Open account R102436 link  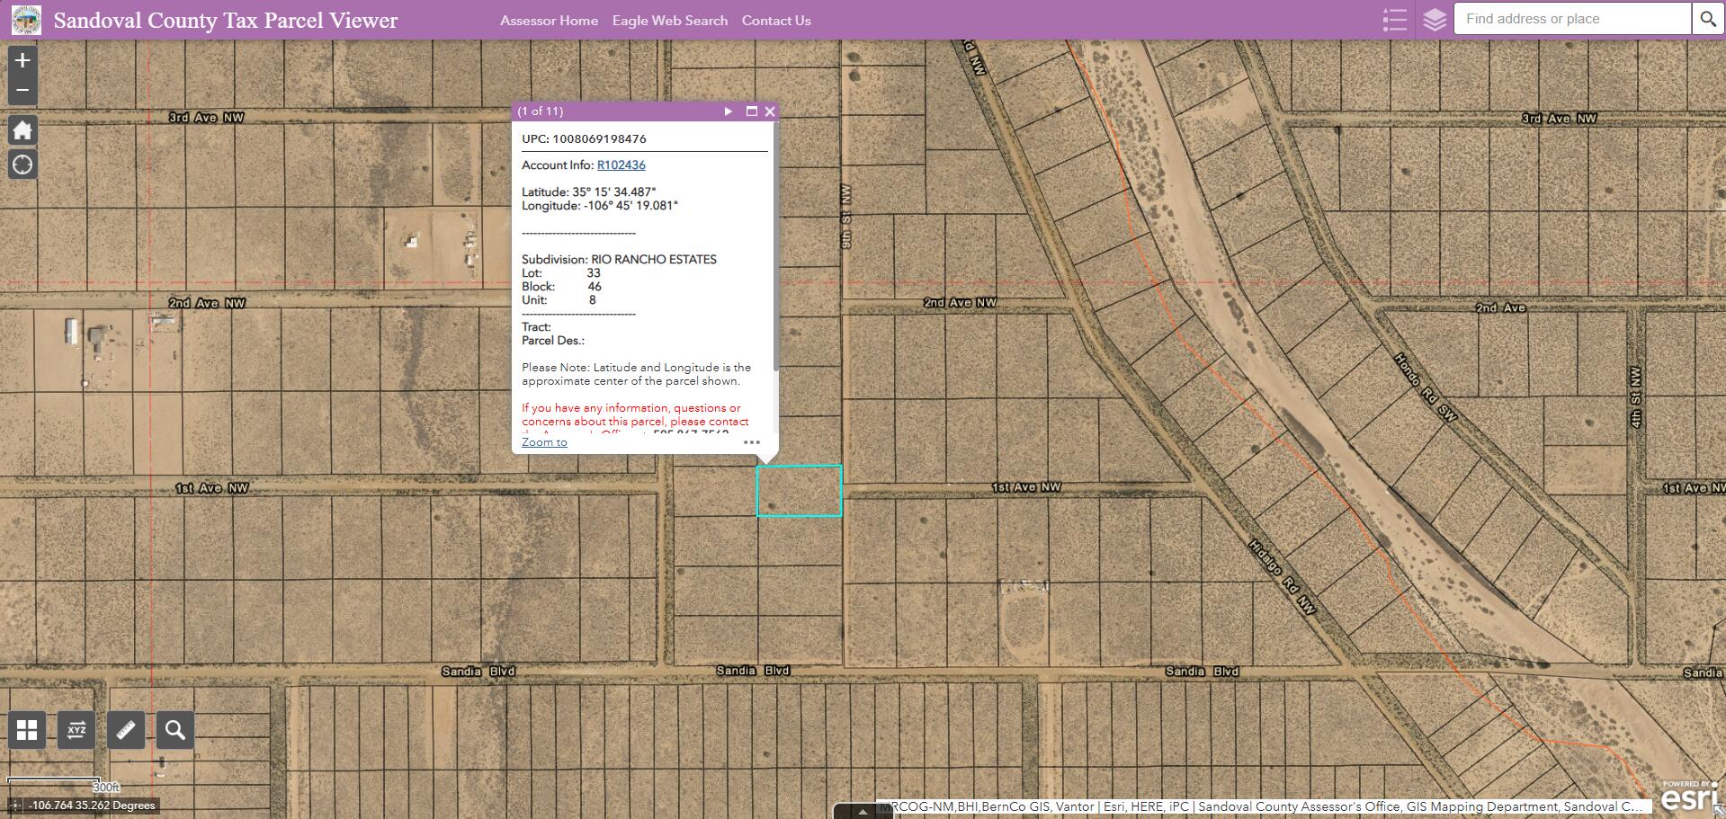coord(621,165)
